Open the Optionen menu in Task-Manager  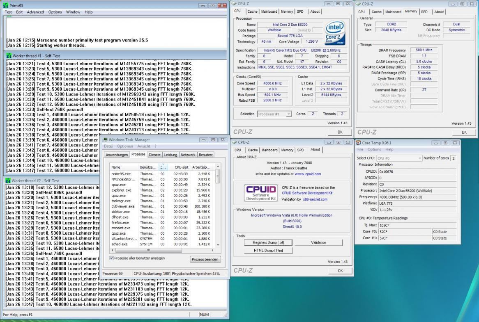point(125,146)
